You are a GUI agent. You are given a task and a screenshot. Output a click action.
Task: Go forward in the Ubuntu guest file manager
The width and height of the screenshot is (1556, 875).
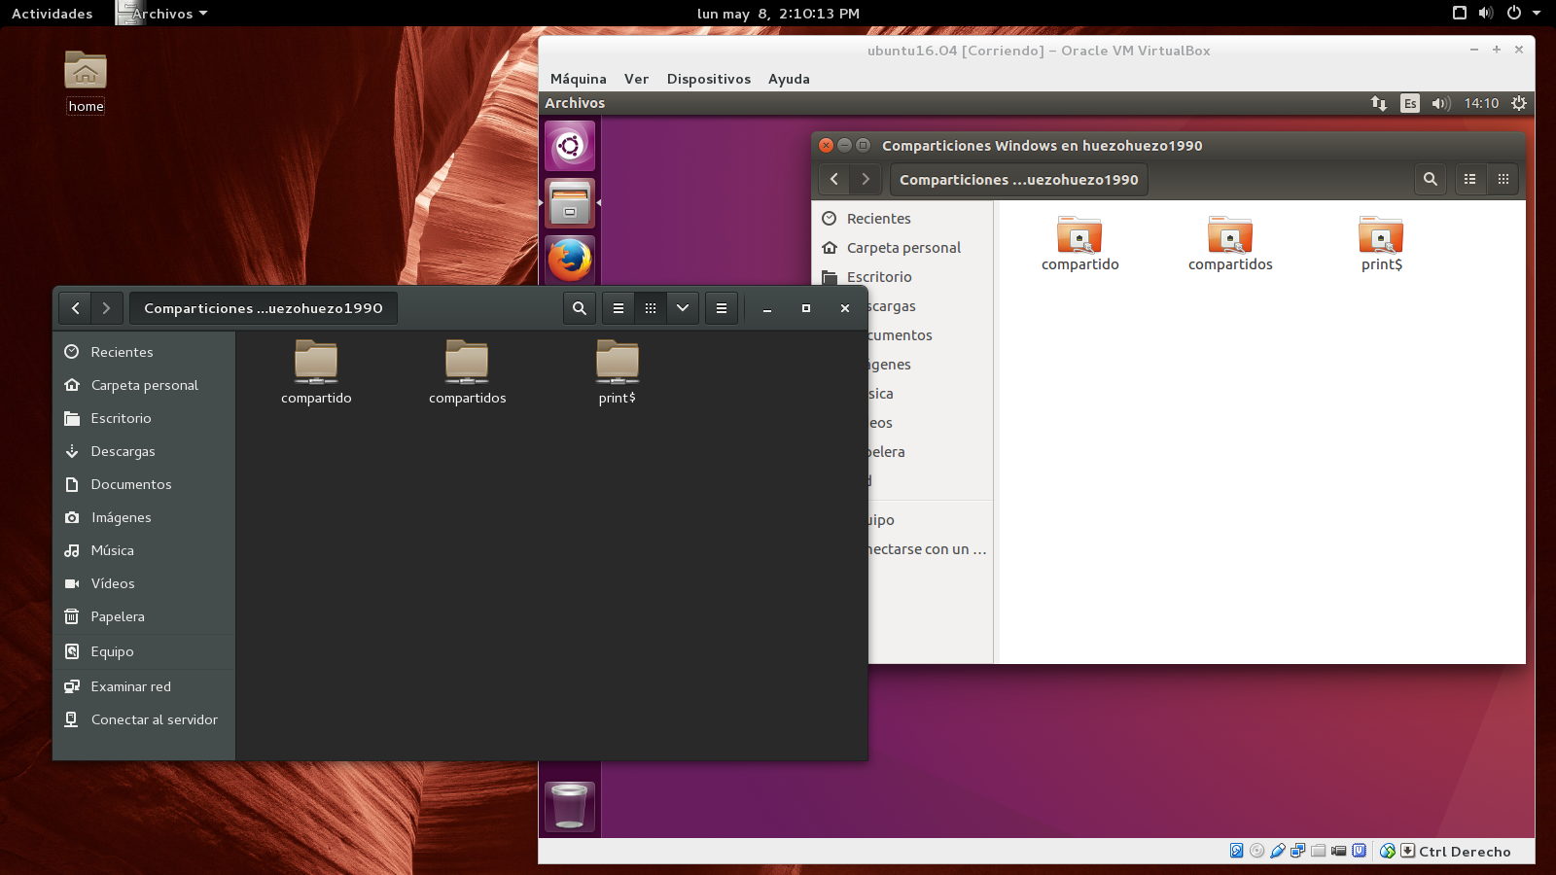[866, 179]
